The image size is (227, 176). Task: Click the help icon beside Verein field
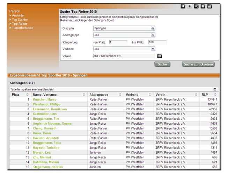coord(160,56)
